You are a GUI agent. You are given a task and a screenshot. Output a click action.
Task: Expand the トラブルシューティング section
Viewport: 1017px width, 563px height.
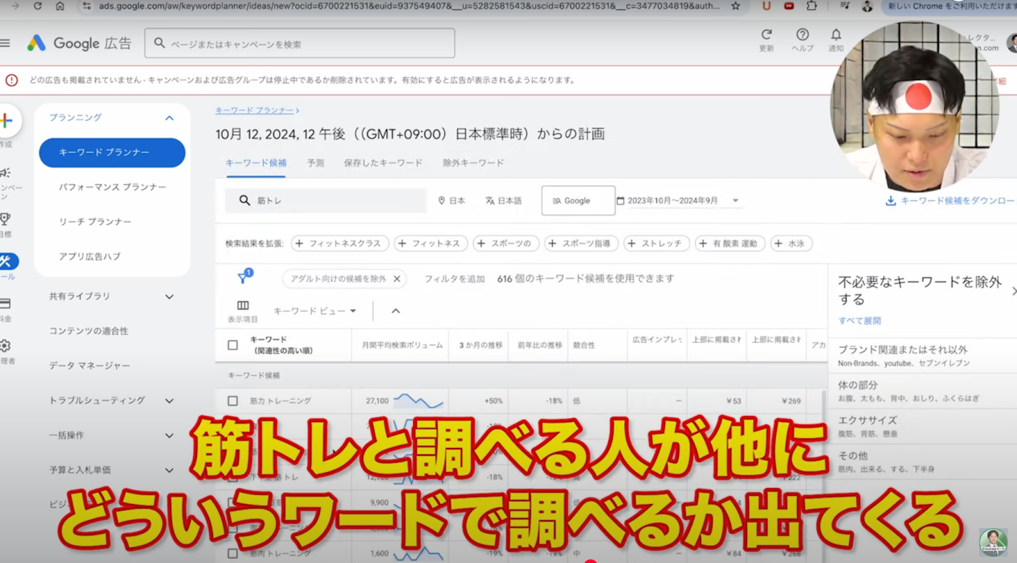click(169, 401)
